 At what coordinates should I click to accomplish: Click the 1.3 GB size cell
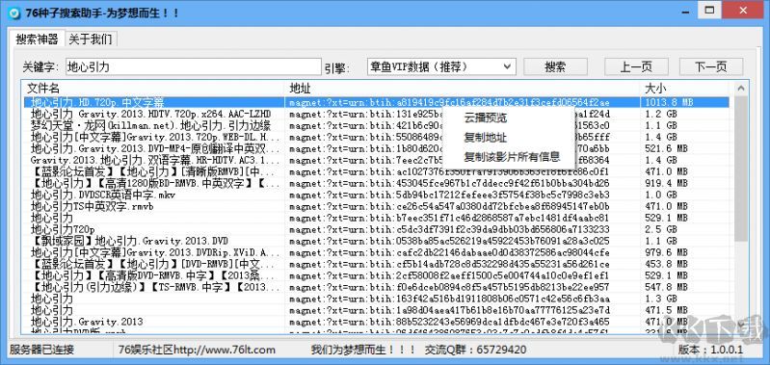[x=660, y=299]
